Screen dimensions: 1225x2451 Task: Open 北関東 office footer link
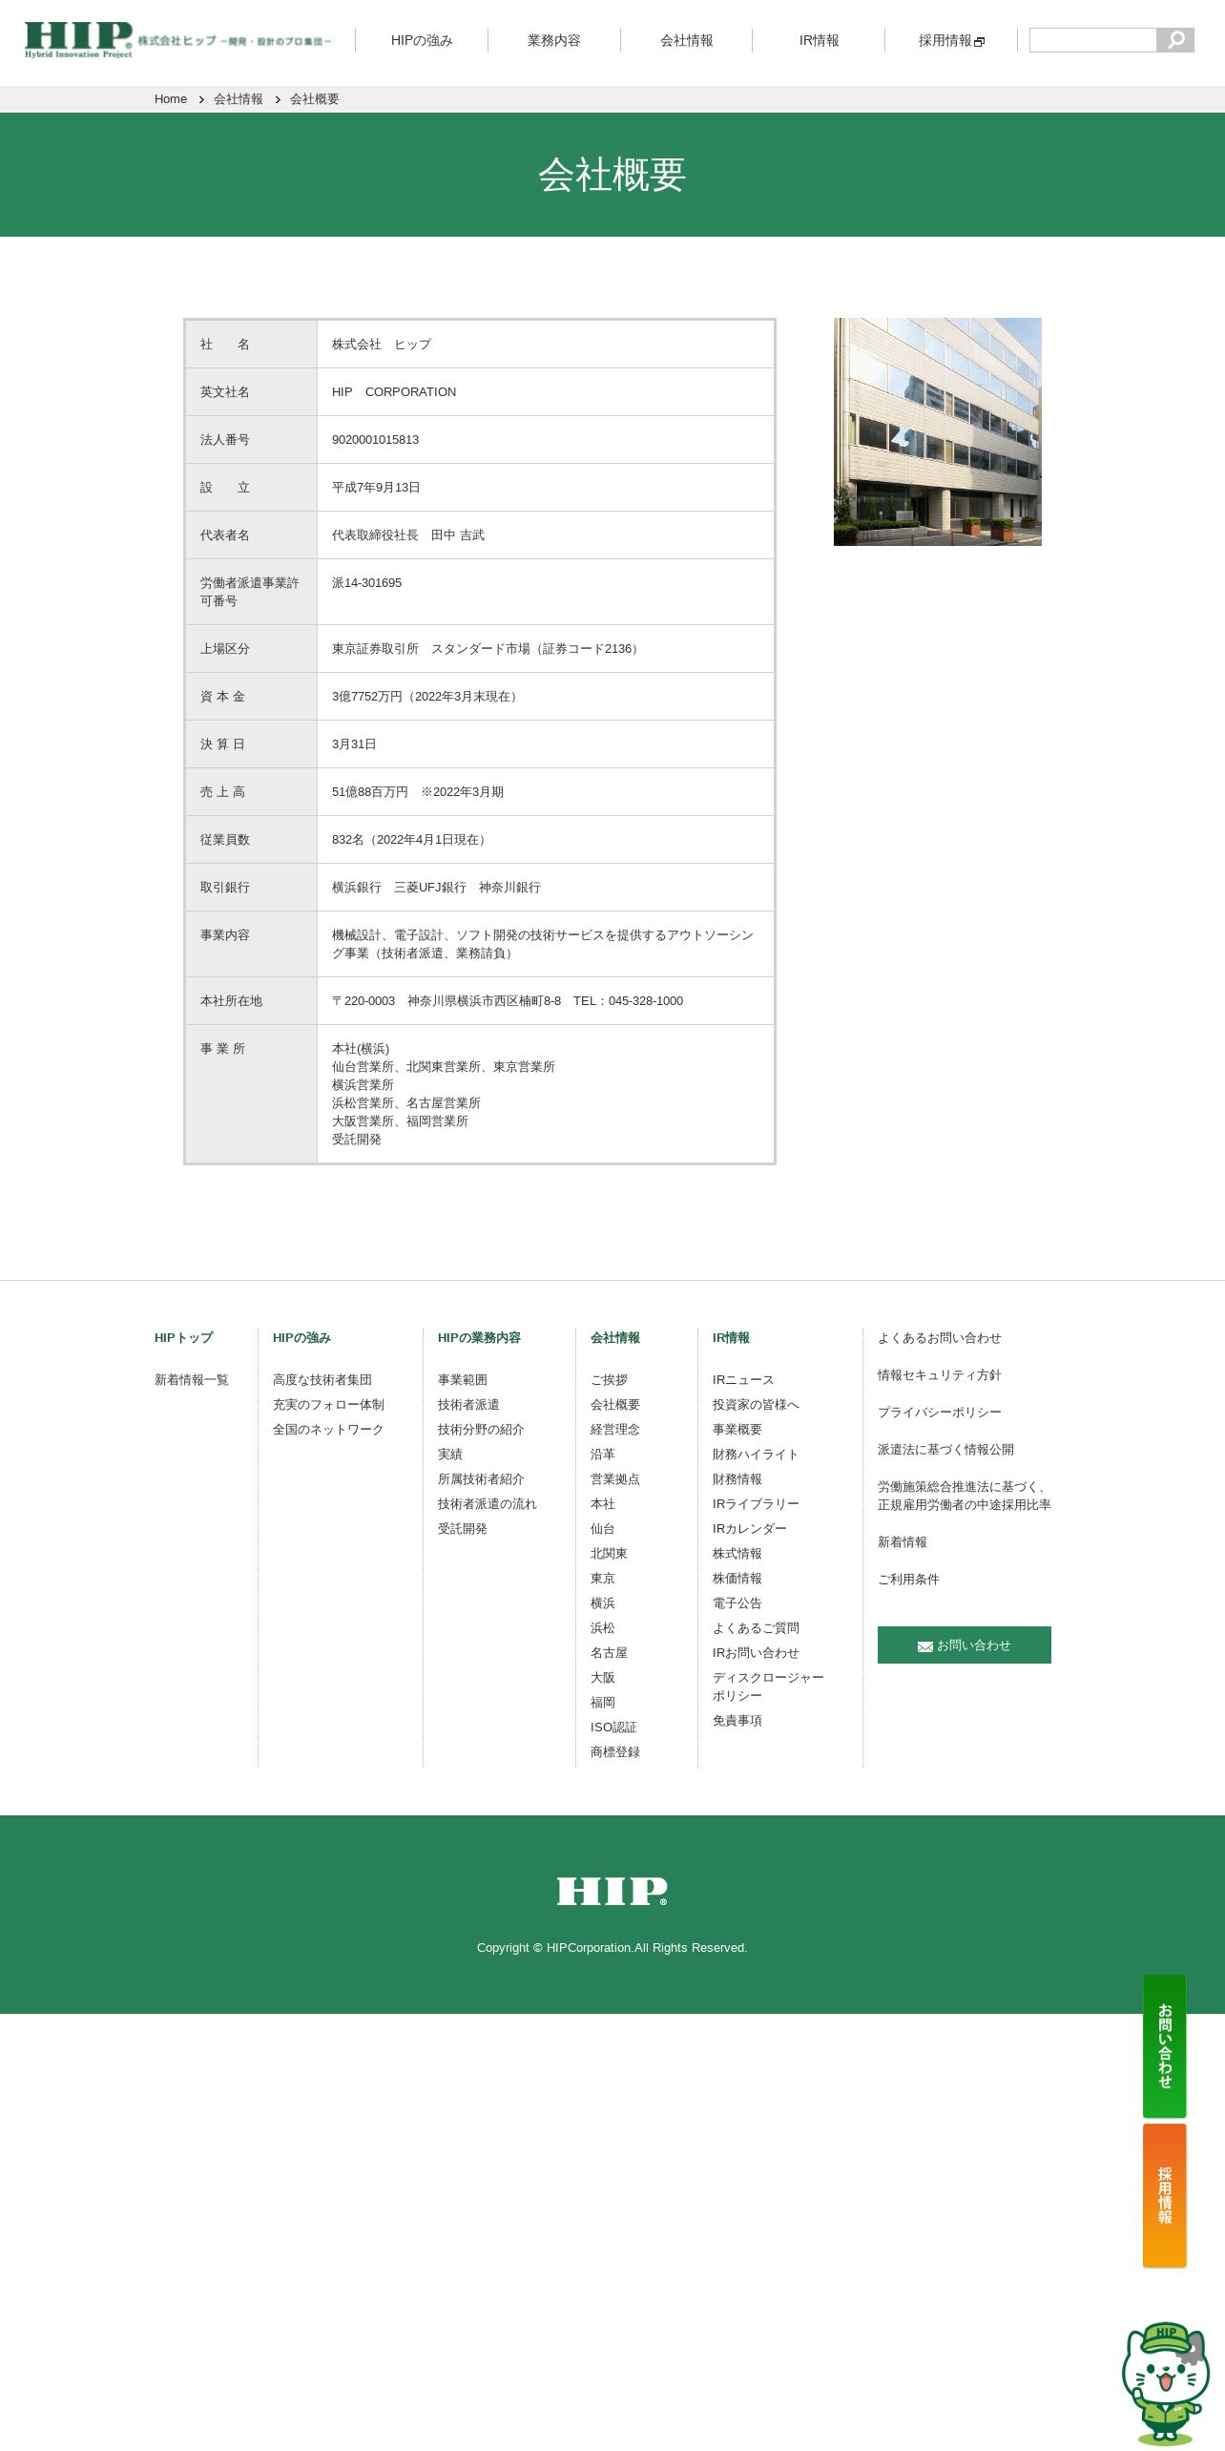point(609,1554)
